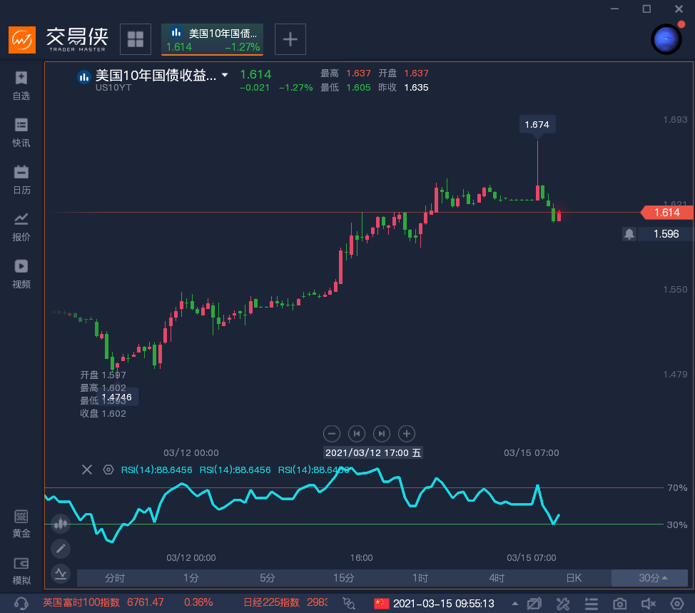The image size is (695, 613).
Task: Take a chart screenshot via camera icon
Action: (x=620, y=603)
